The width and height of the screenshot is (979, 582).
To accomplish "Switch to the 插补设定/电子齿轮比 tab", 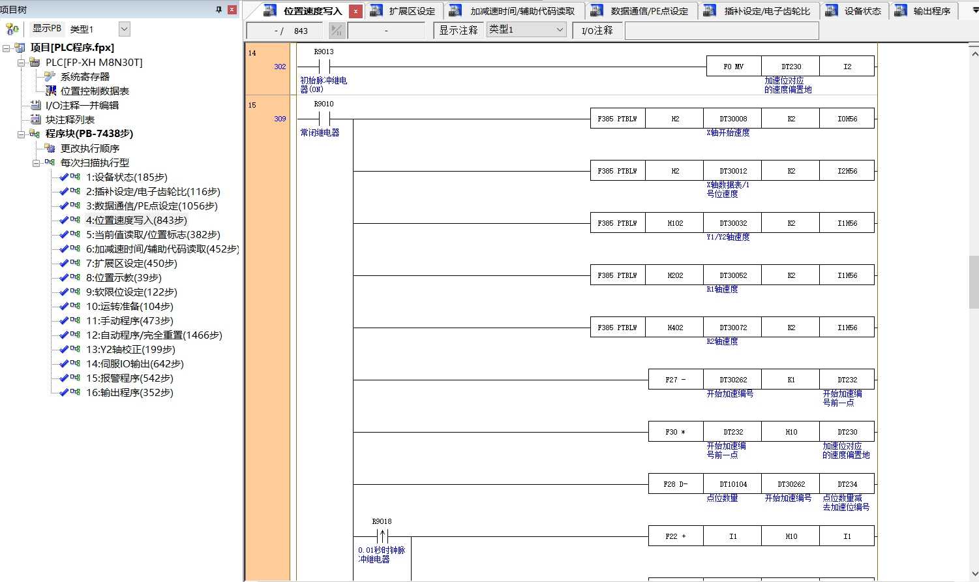I will point(759,10).
